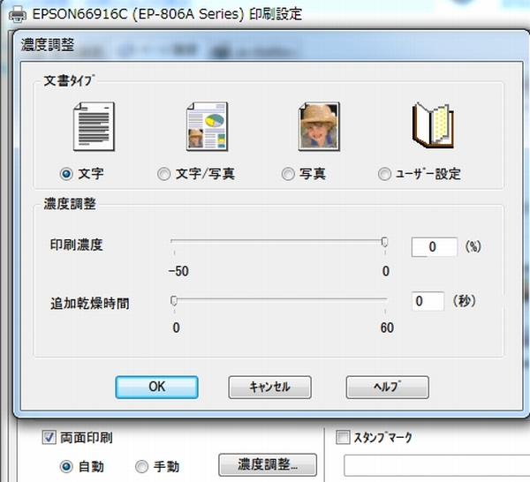
Task: Select the 写真 radio button
Action: click(288, 174)
